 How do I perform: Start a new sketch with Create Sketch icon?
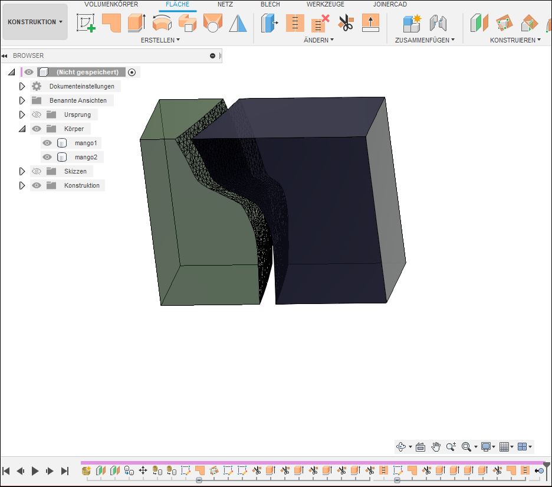click(86, 23)
